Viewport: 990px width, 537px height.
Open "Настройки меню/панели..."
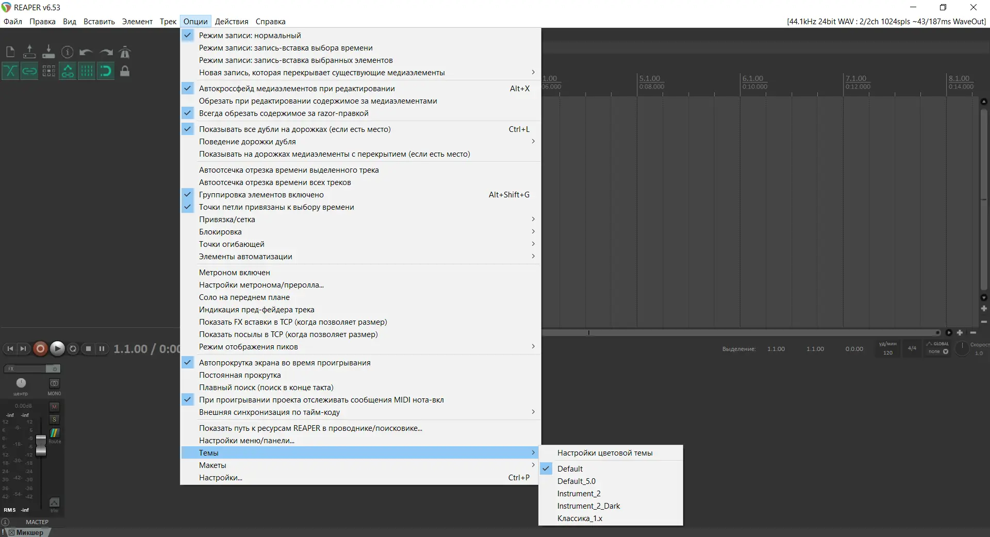click(x=360, y=441)
